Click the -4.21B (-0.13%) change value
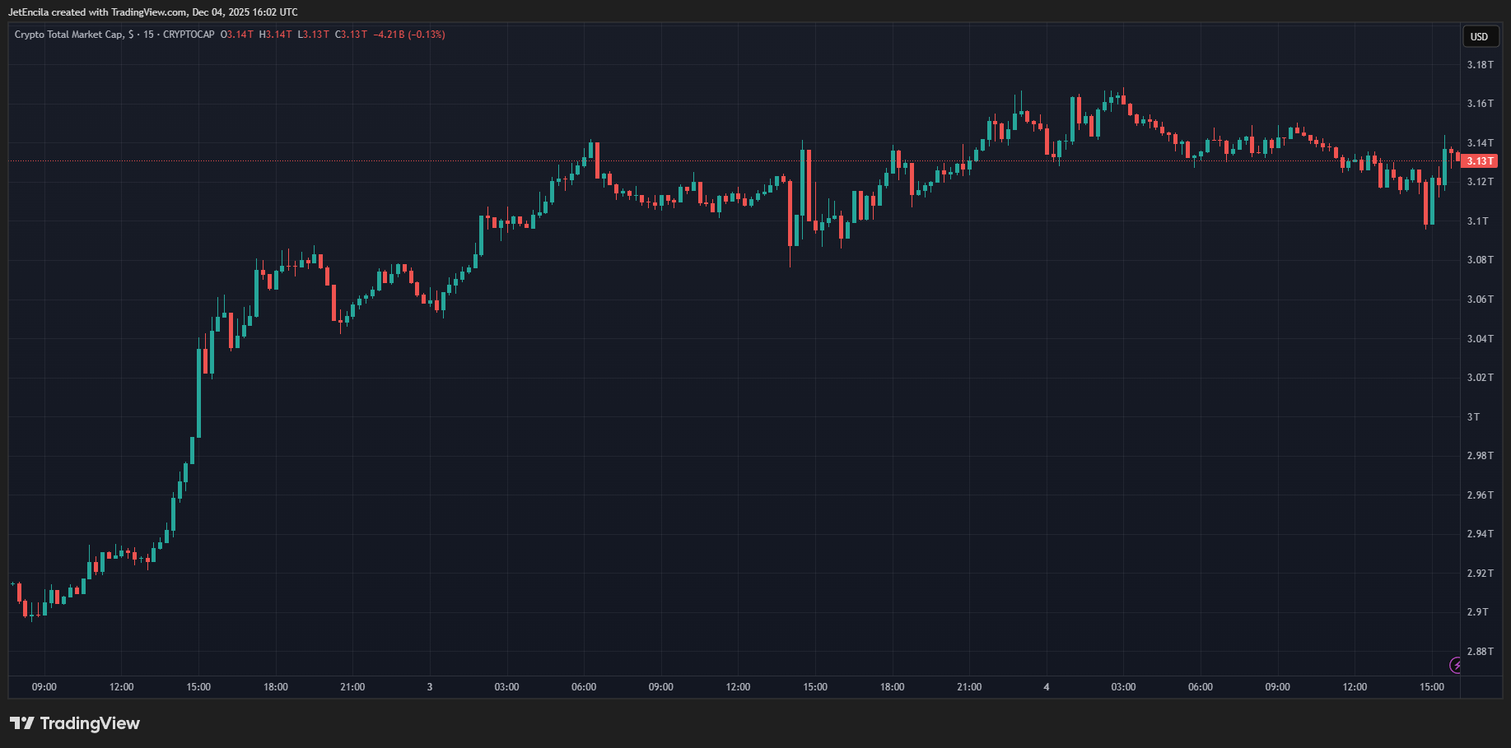This screenshot has width=1511, height=748. point(409,35)
